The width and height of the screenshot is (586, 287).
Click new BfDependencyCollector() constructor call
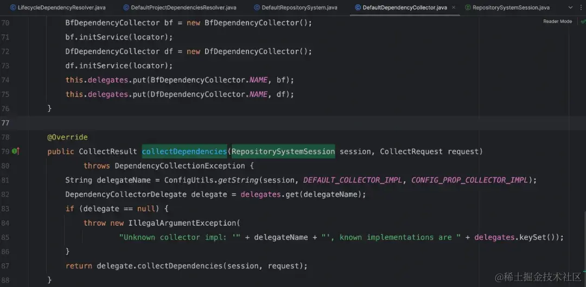247,23
